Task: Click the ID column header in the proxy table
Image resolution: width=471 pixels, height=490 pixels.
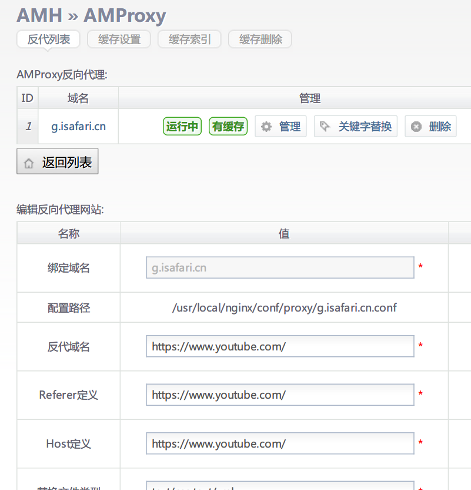Action: click(x=27, y=98)
